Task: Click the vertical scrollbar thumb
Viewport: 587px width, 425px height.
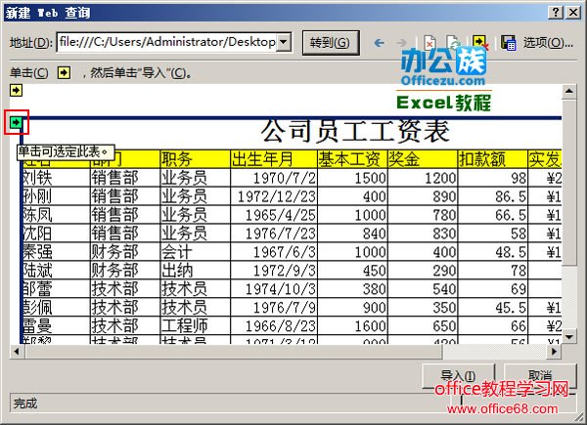Action: [569, 182]
